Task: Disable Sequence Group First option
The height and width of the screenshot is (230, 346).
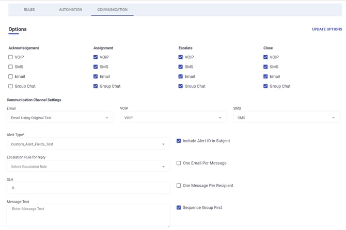Action: pyautogui.click(x=179, y=207)
